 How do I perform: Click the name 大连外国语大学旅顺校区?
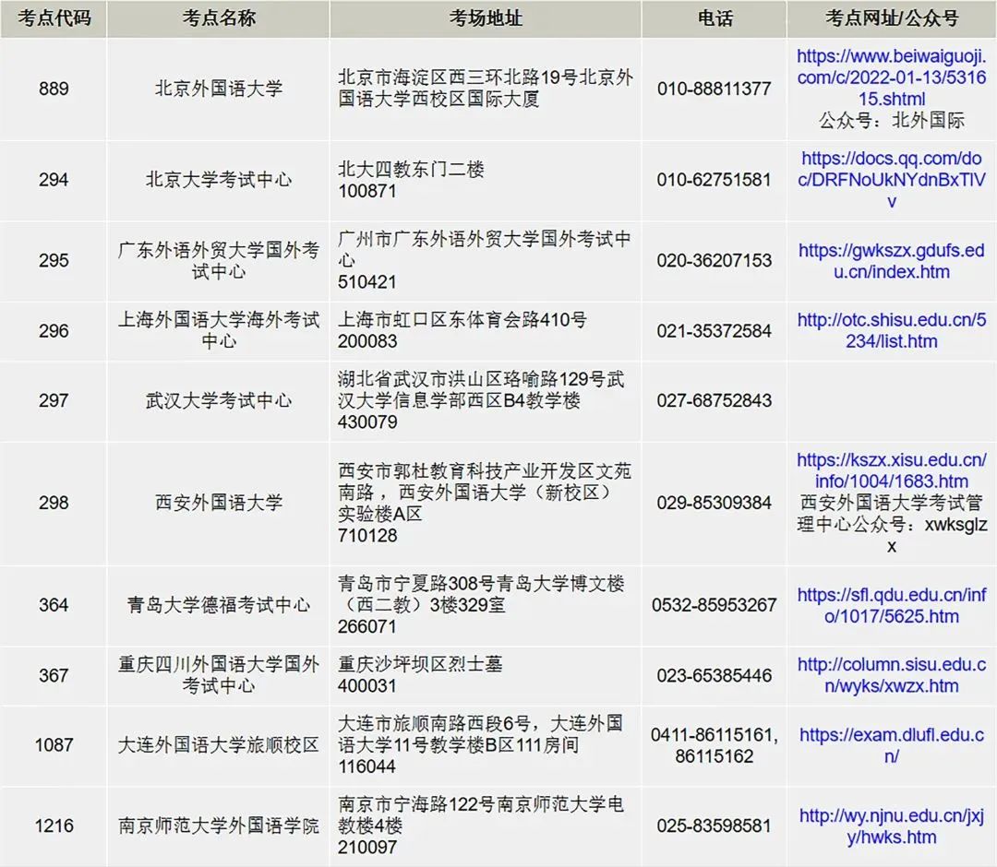(219, 745)
